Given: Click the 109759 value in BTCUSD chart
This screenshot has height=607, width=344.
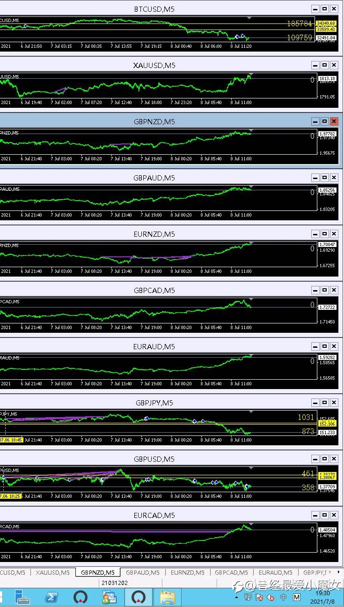Looking at the screenshot, I should (300, 37).
